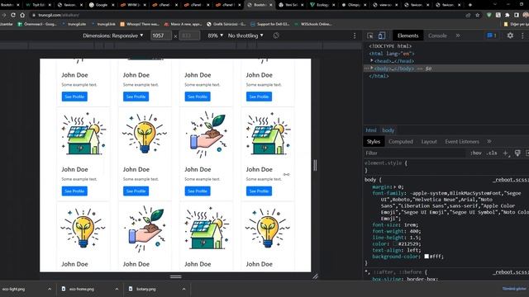Click the light bulb image in second row second card

[145, 134]
